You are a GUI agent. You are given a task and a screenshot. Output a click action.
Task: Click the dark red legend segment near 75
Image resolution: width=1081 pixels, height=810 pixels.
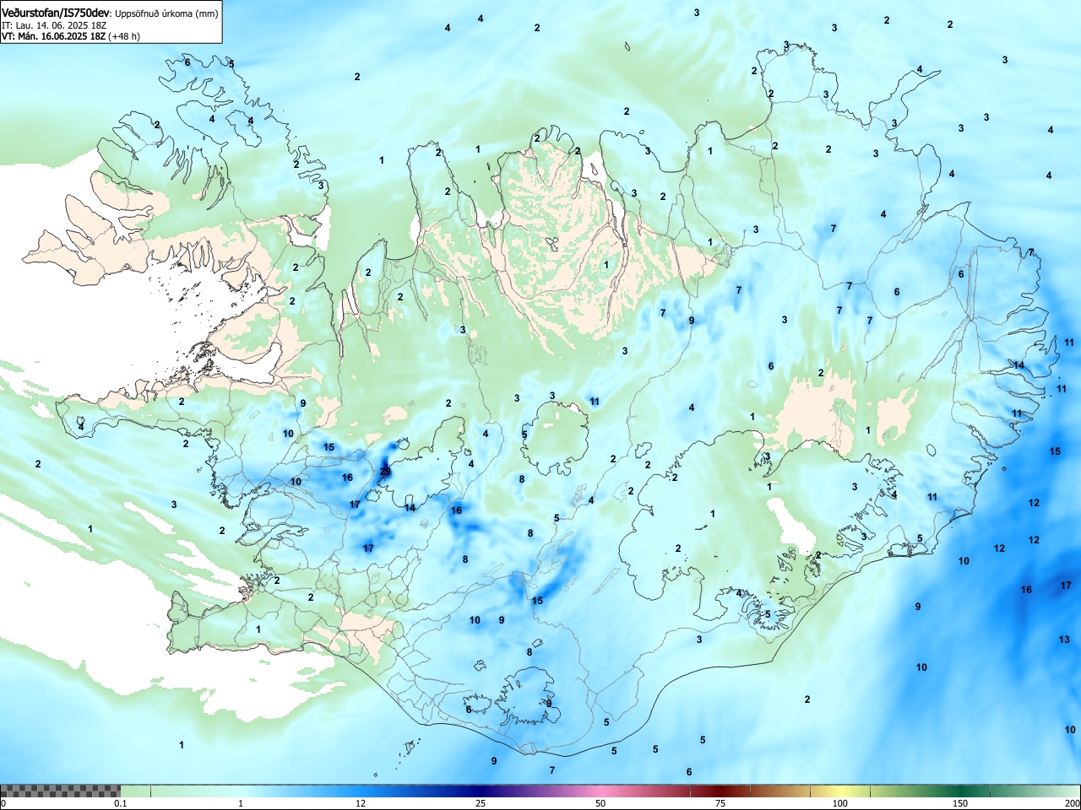(720, 791)
